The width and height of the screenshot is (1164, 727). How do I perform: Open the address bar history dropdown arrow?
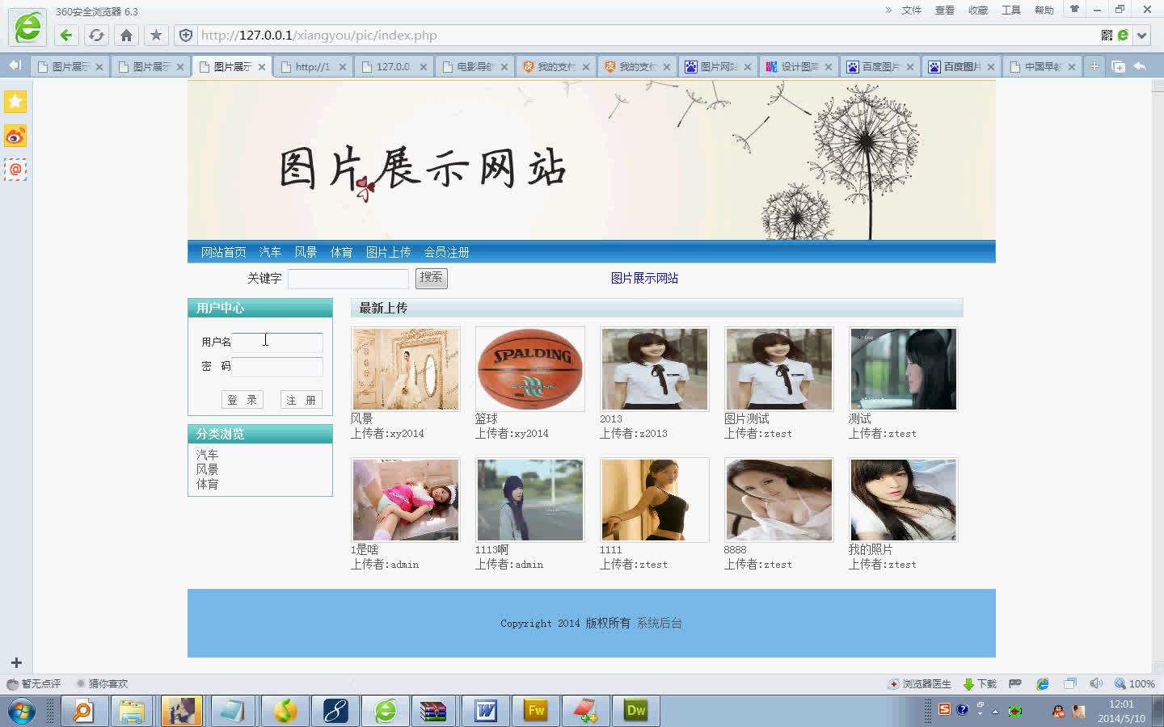[x=1141, y=36]
